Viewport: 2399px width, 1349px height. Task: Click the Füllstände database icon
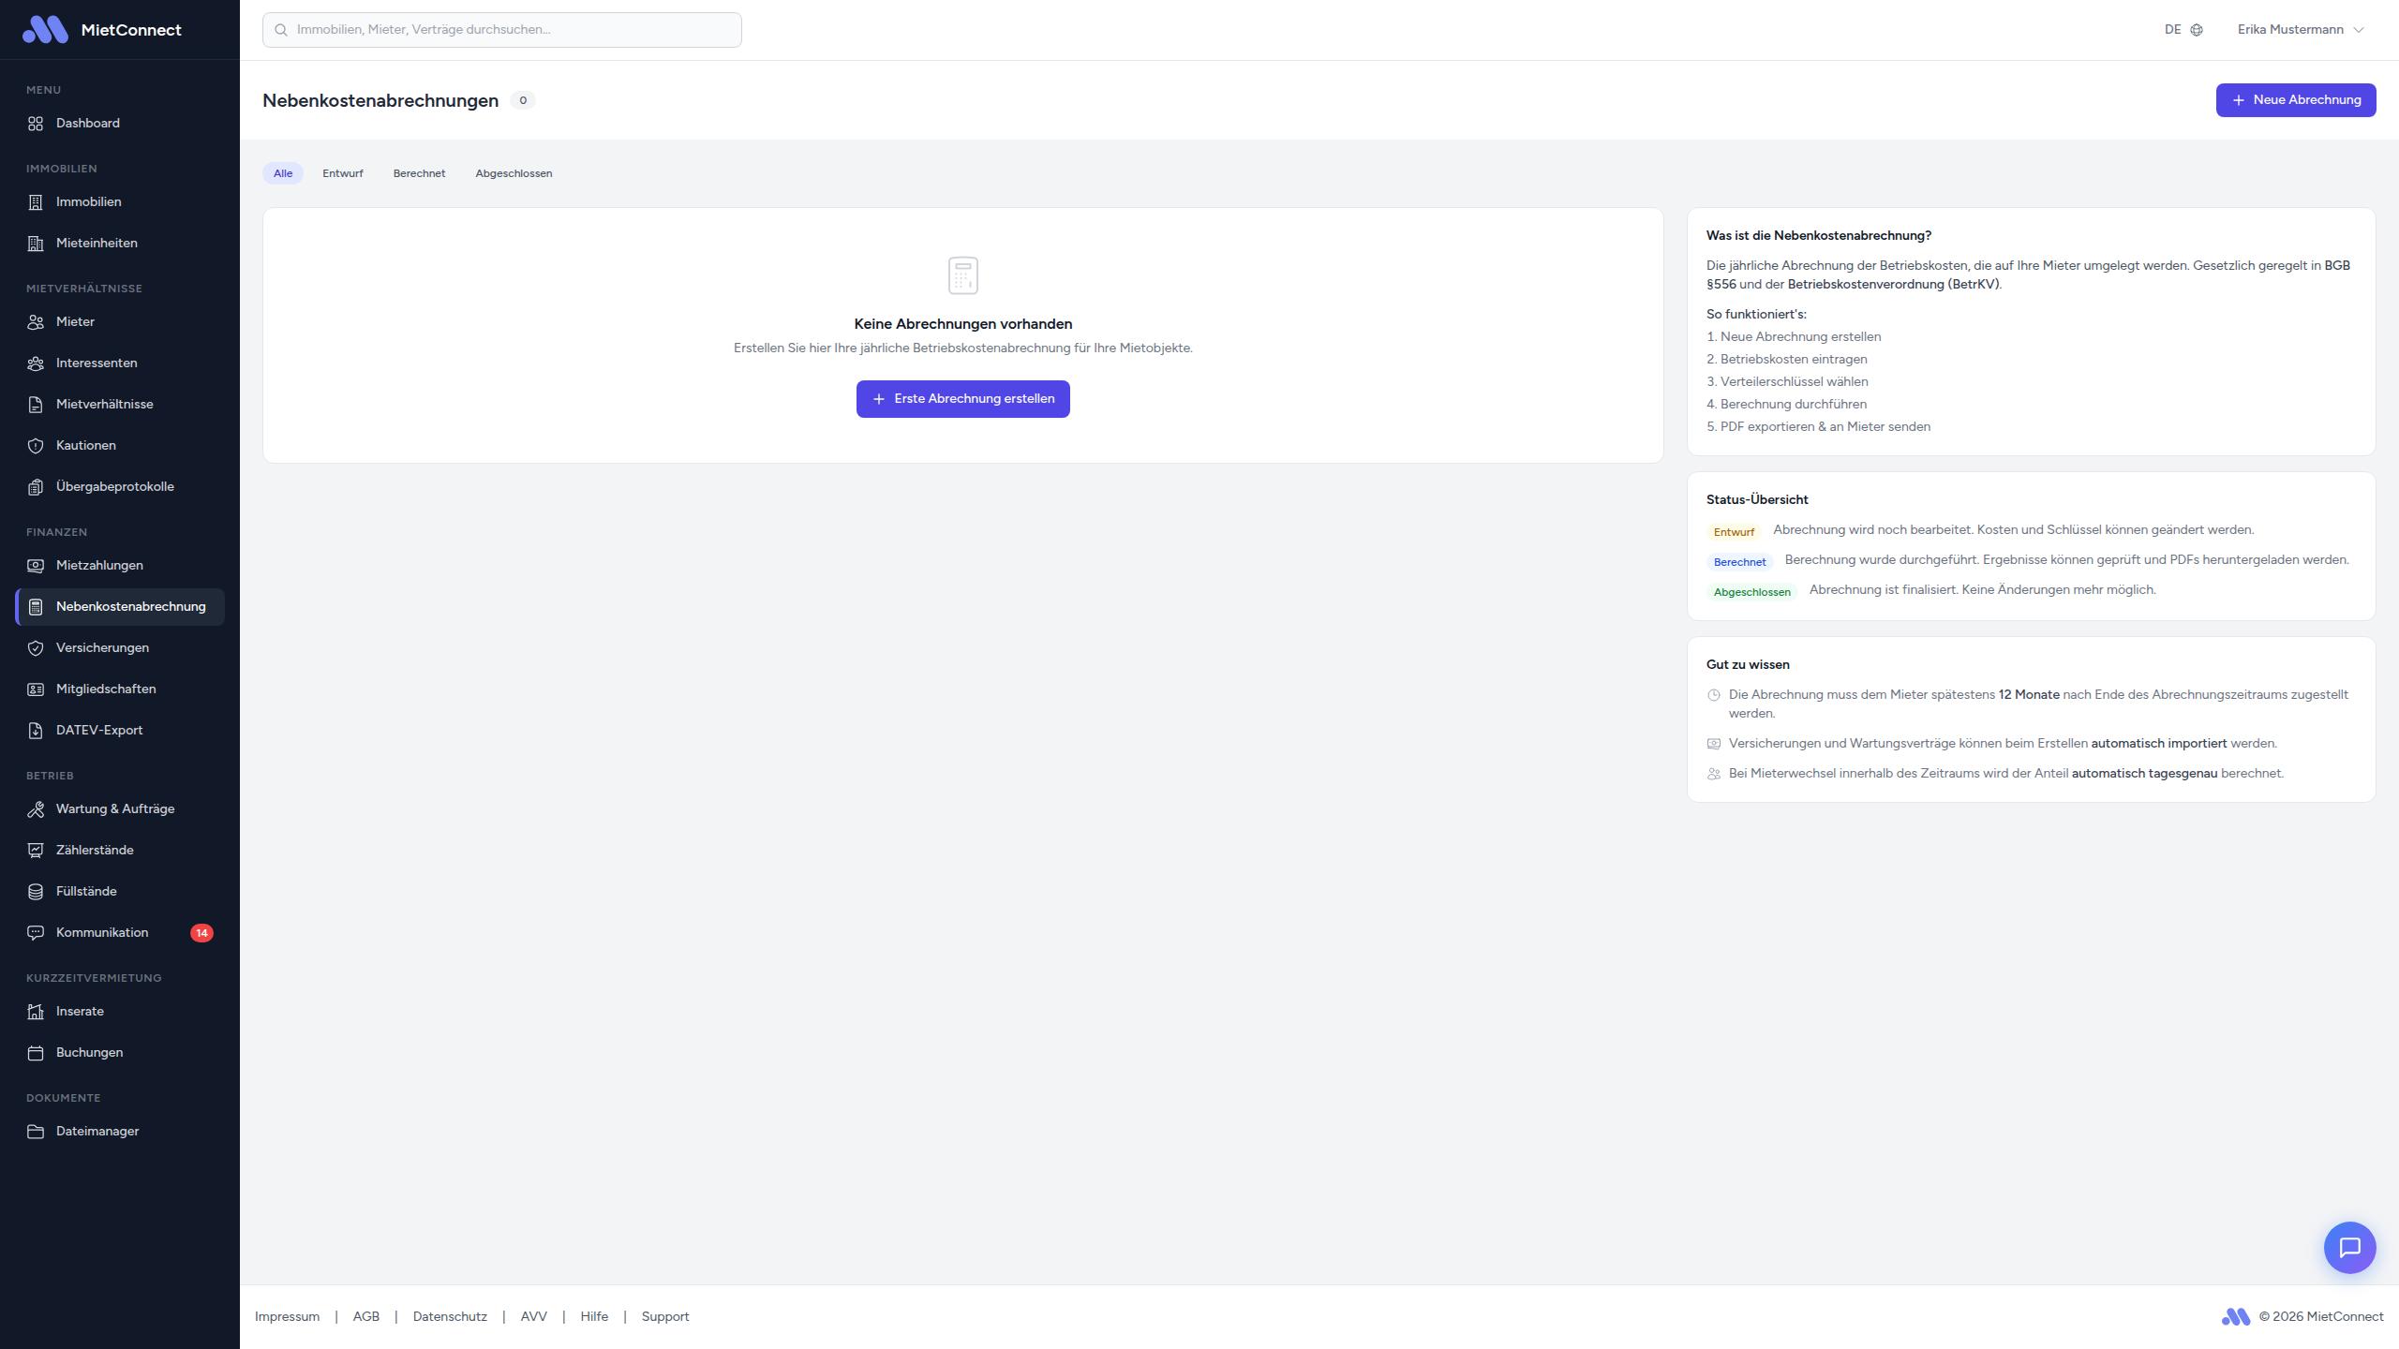[36, 891]
